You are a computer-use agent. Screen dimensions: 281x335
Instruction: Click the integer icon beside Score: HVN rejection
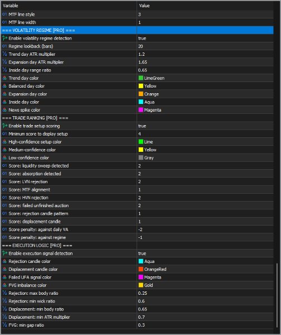pyautogui.click(x=4, y=198)
